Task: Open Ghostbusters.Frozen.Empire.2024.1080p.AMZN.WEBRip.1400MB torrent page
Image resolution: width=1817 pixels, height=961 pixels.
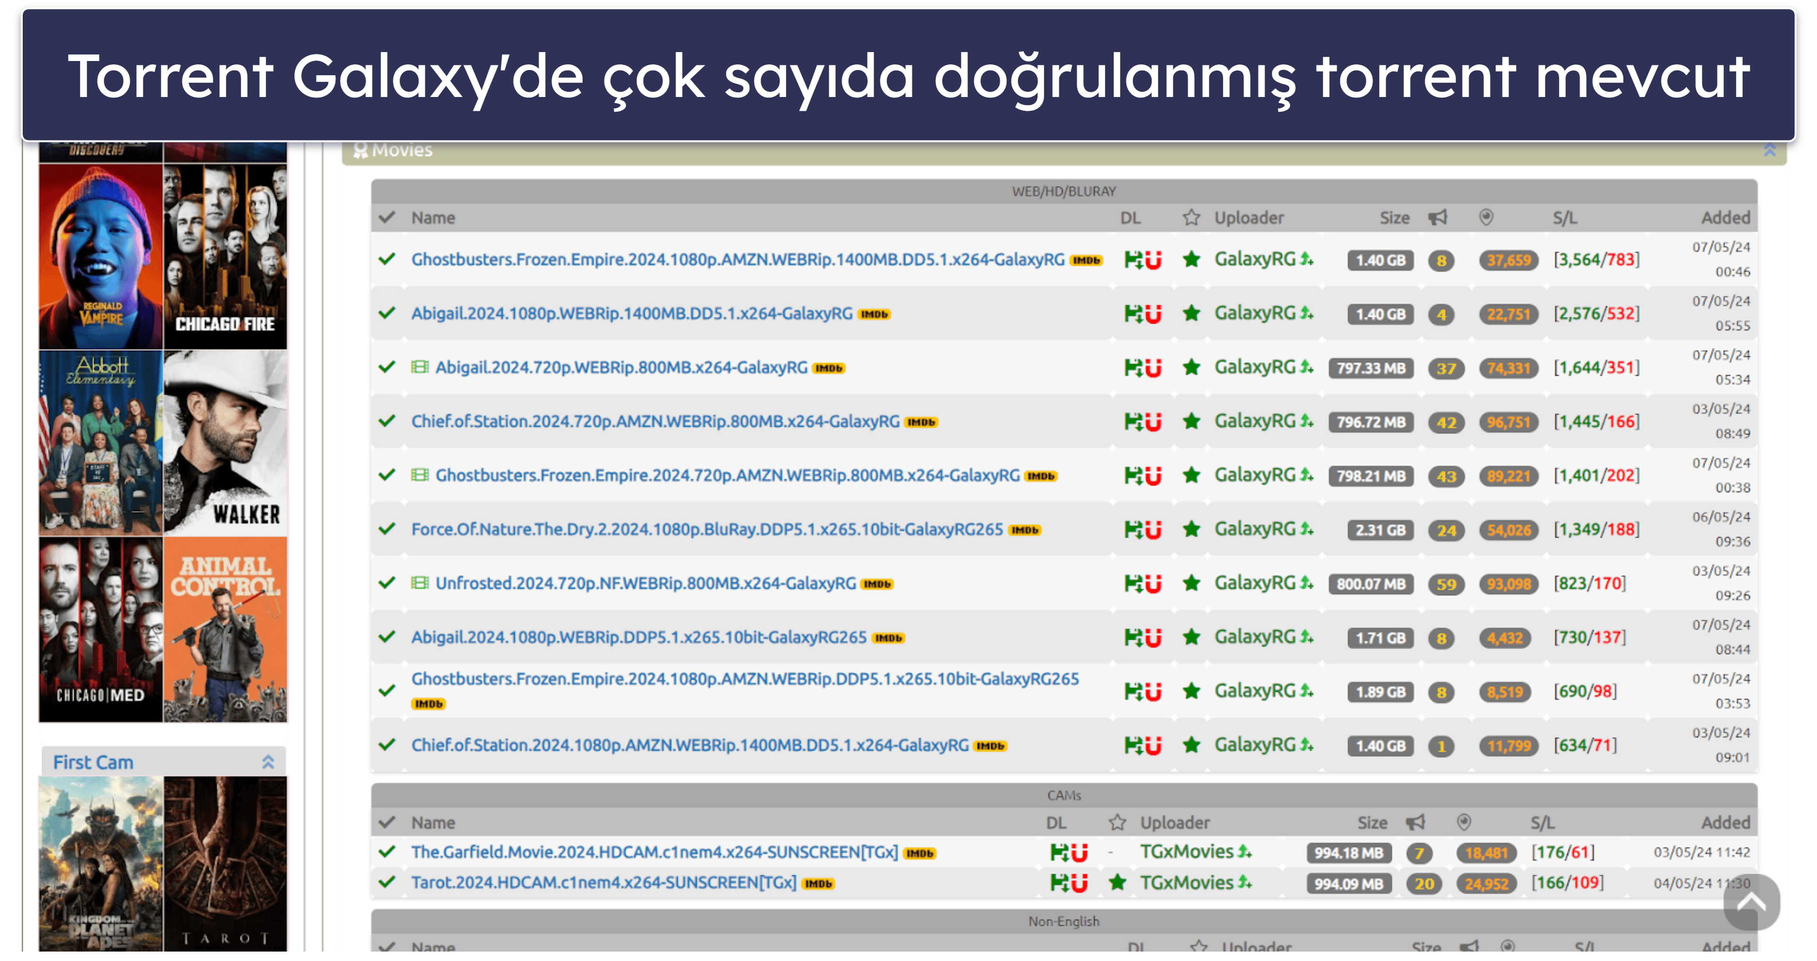Action: [x=738, y=259]
